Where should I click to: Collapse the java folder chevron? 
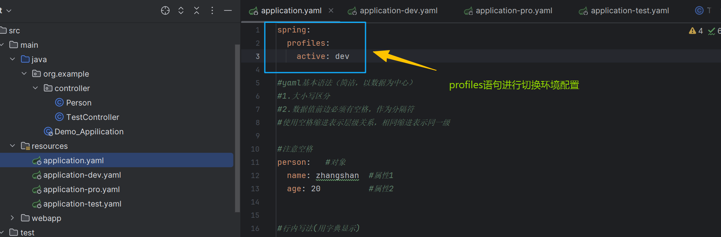pos(12,59)
